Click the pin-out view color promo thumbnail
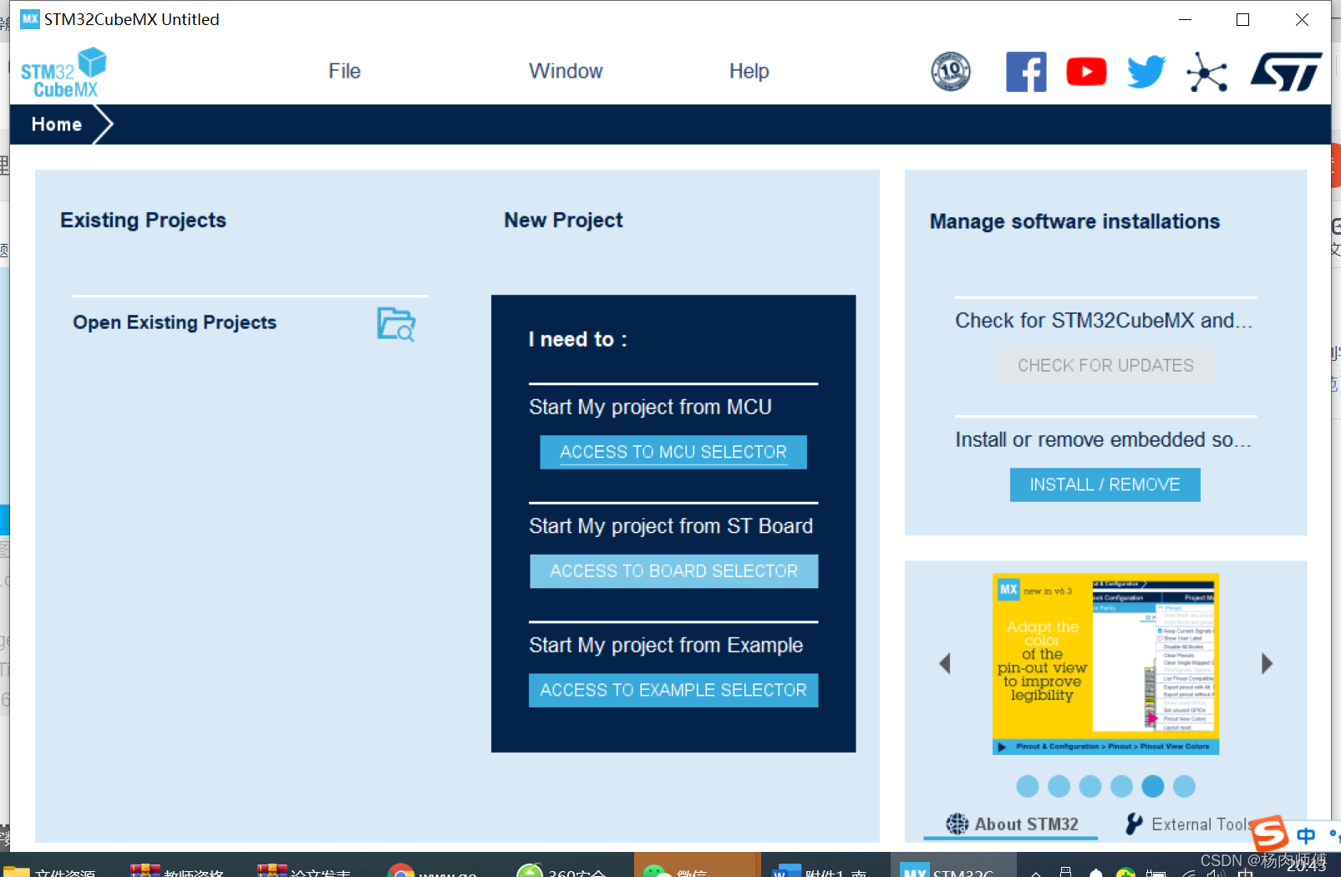The width and height of the screenshot is (1341, 877). [1105, 664]
